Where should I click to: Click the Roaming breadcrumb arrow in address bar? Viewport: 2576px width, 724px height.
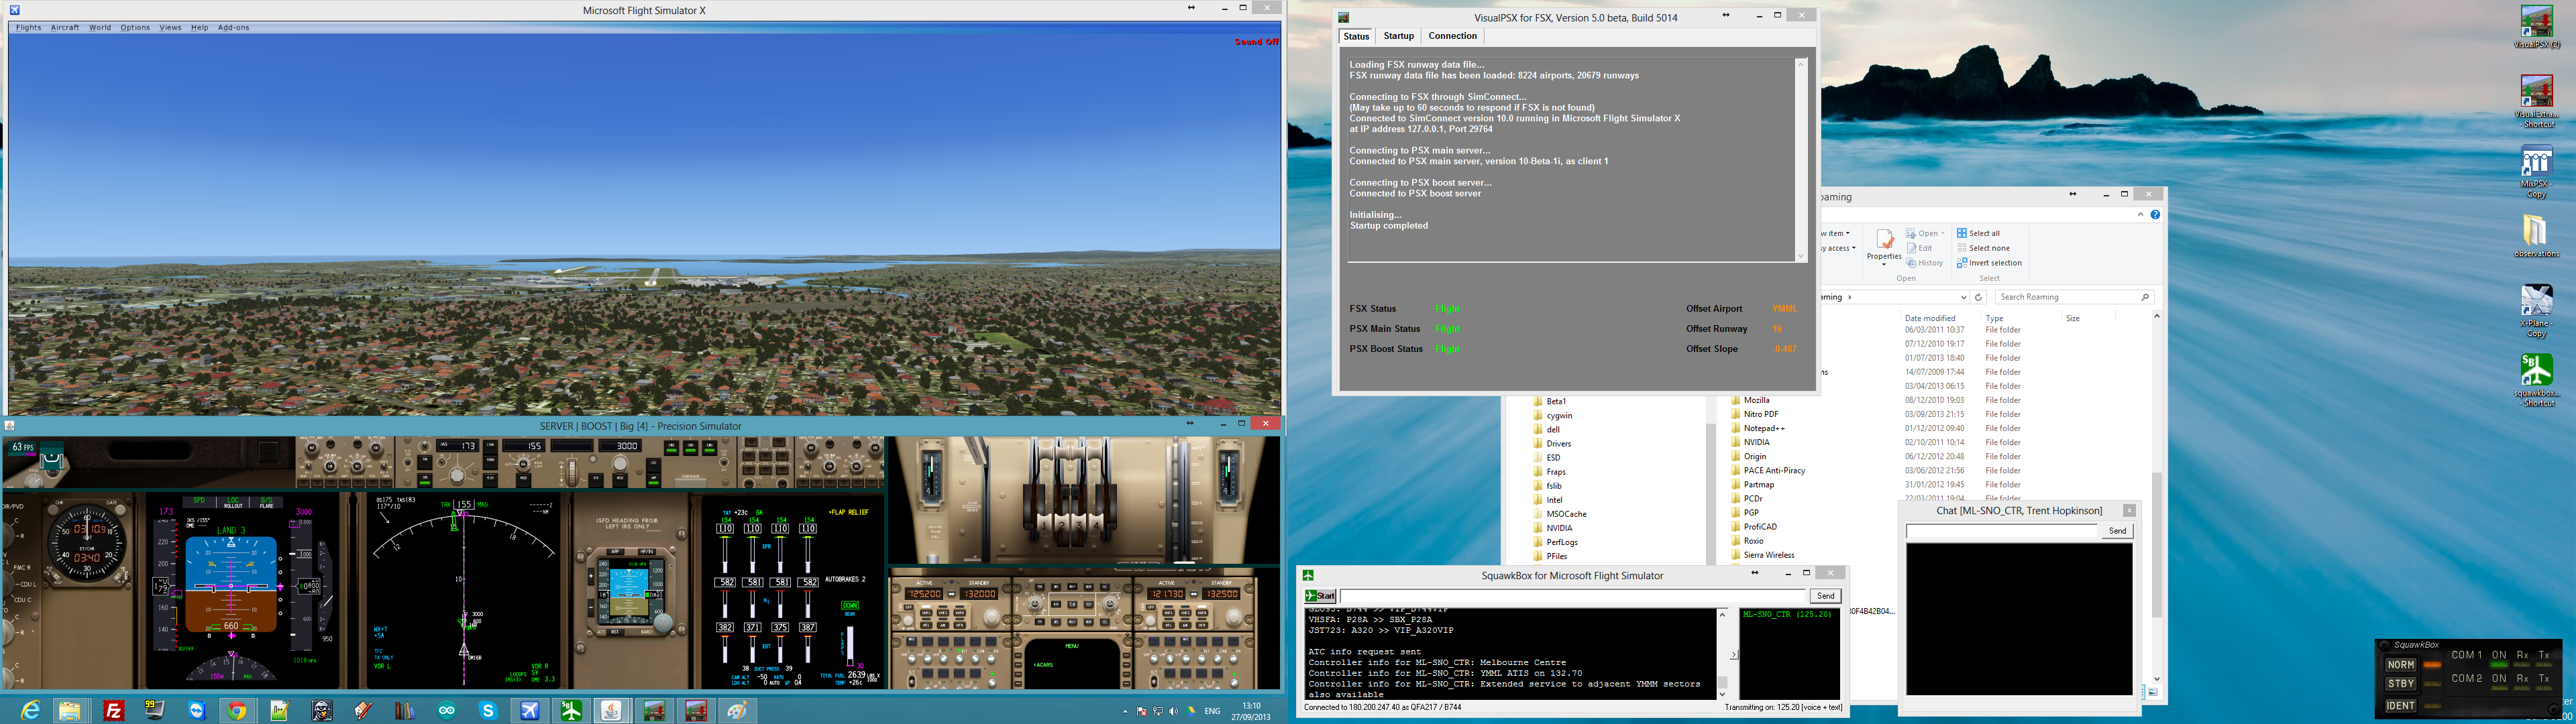pyautogui.click(x=1850, y=297)
